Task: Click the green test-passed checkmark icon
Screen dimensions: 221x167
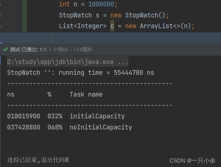Action: [5, 49]
